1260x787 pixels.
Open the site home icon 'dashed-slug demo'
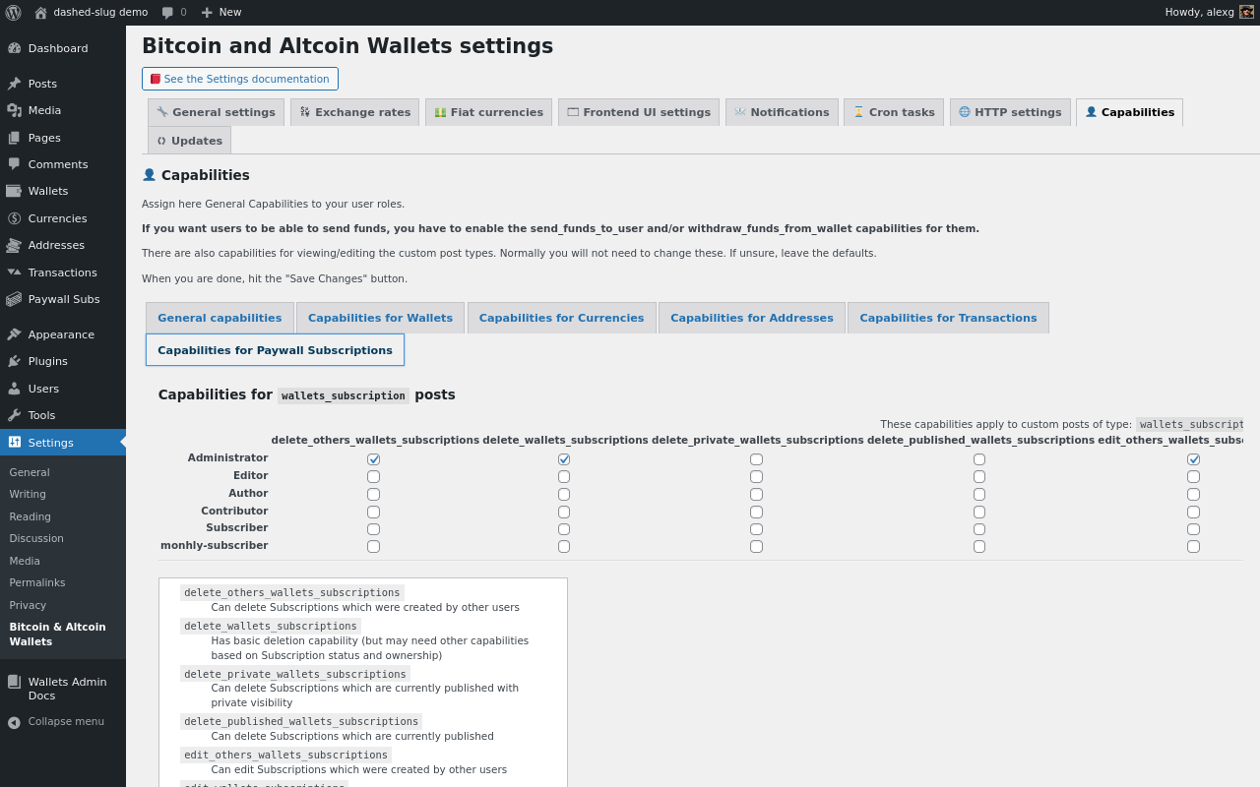click(40, 13)
